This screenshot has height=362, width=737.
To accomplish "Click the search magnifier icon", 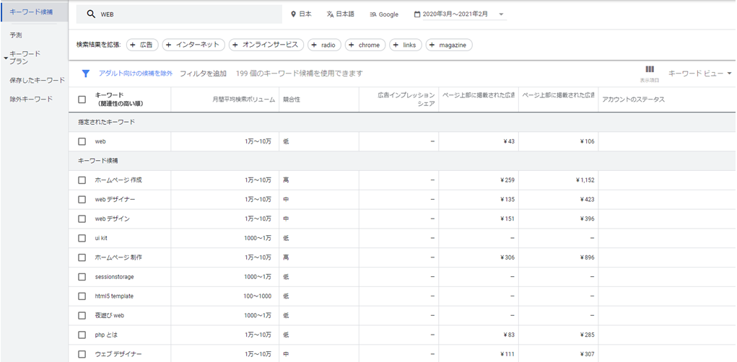I will pyautogui.click(x=91, y=14).
